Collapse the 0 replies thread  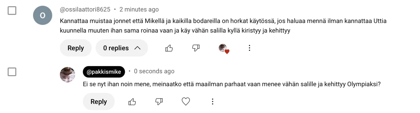[122, 48]
